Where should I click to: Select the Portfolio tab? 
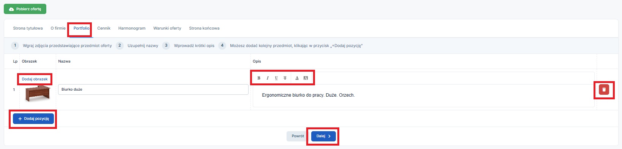tap(82, 28)
